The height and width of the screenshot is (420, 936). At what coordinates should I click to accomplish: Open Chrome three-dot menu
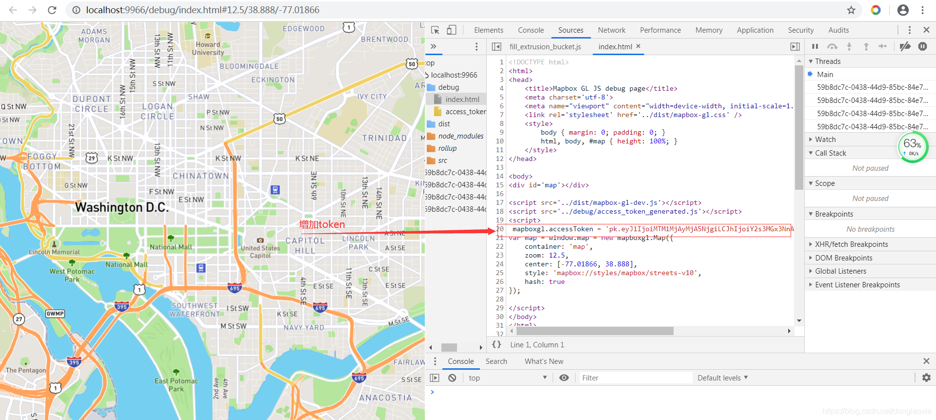pyautogui.click(x=922, y=10)
